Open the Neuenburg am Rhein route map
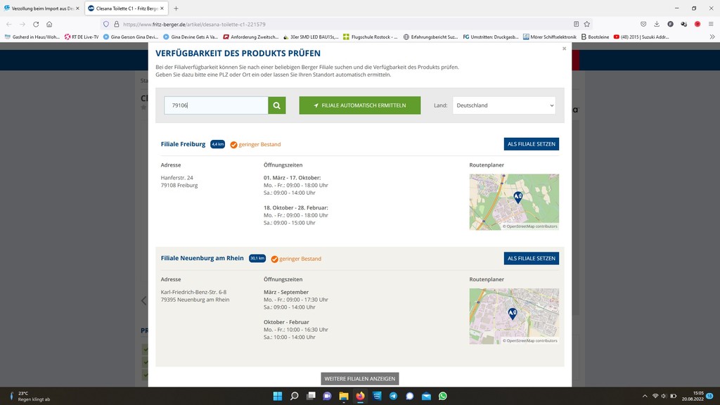 coord(514,316)
